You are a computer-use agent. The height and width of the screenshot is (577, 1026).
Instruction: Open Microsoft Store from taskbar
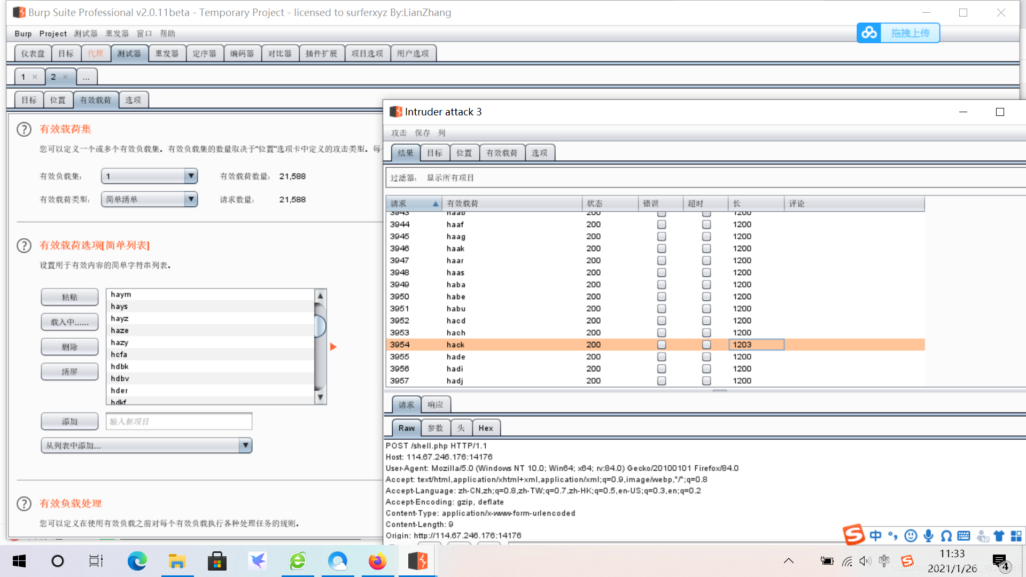pyautogui.click(x=217, y=561)
